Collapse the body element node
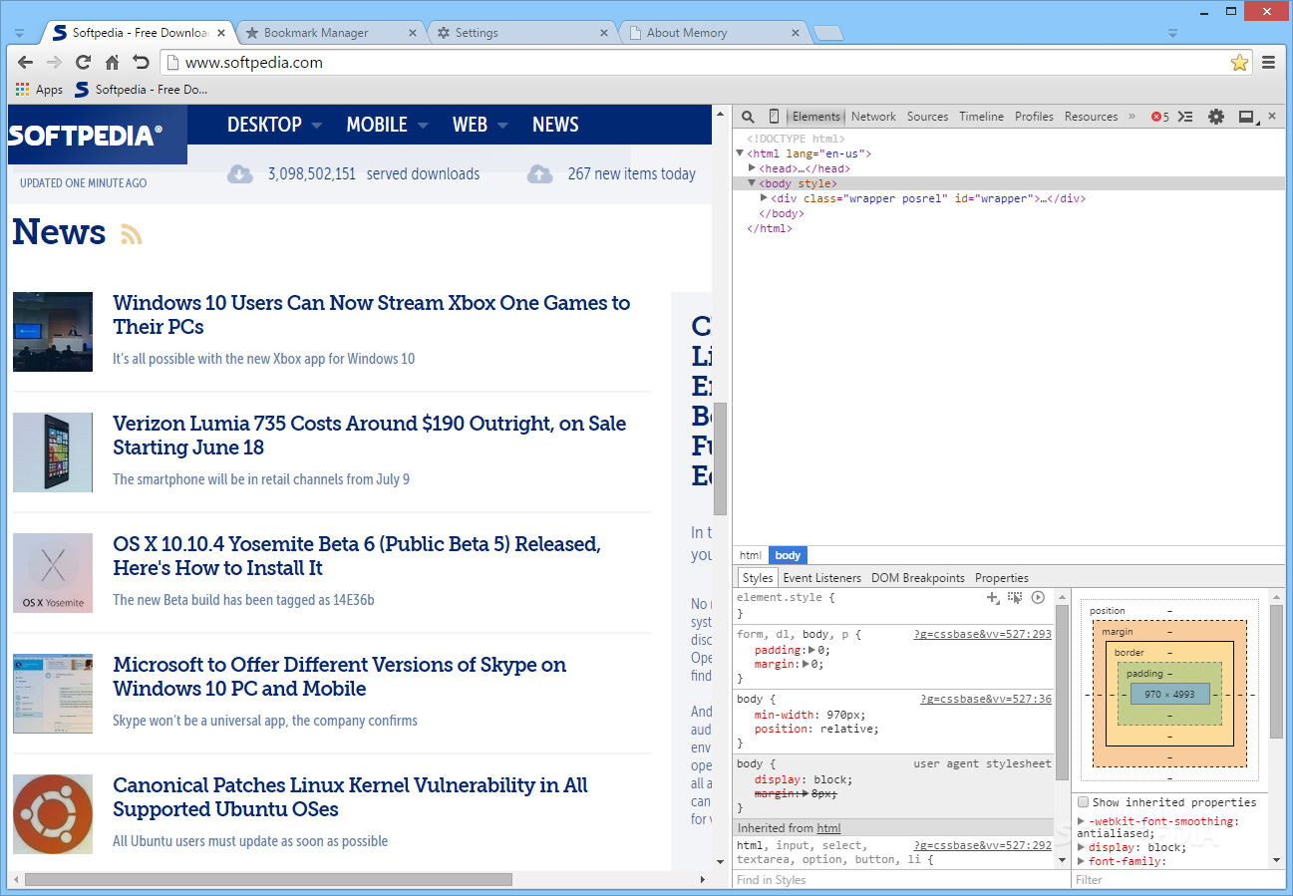This screenshot has width=1293, height=896. click(x=753, y=183)
